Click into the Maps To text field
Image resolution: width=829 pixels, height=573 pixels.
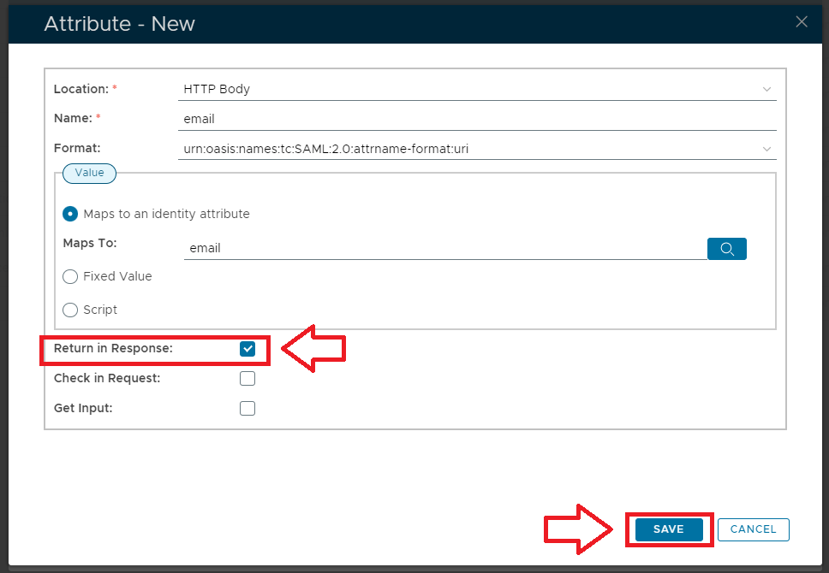pos(444,248)
